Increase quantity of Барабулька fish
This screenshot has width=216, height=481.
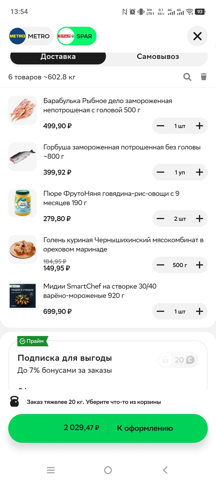point(200,126)
